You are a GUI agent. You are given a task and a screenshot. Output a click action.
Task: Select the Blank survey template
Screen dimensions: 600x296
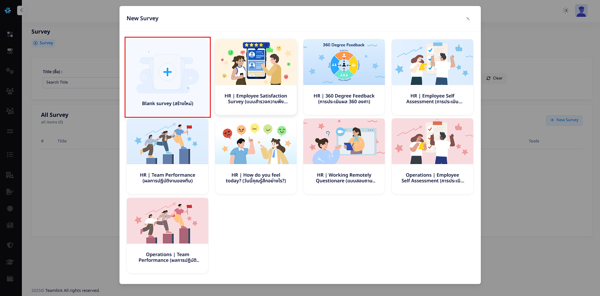167,77
